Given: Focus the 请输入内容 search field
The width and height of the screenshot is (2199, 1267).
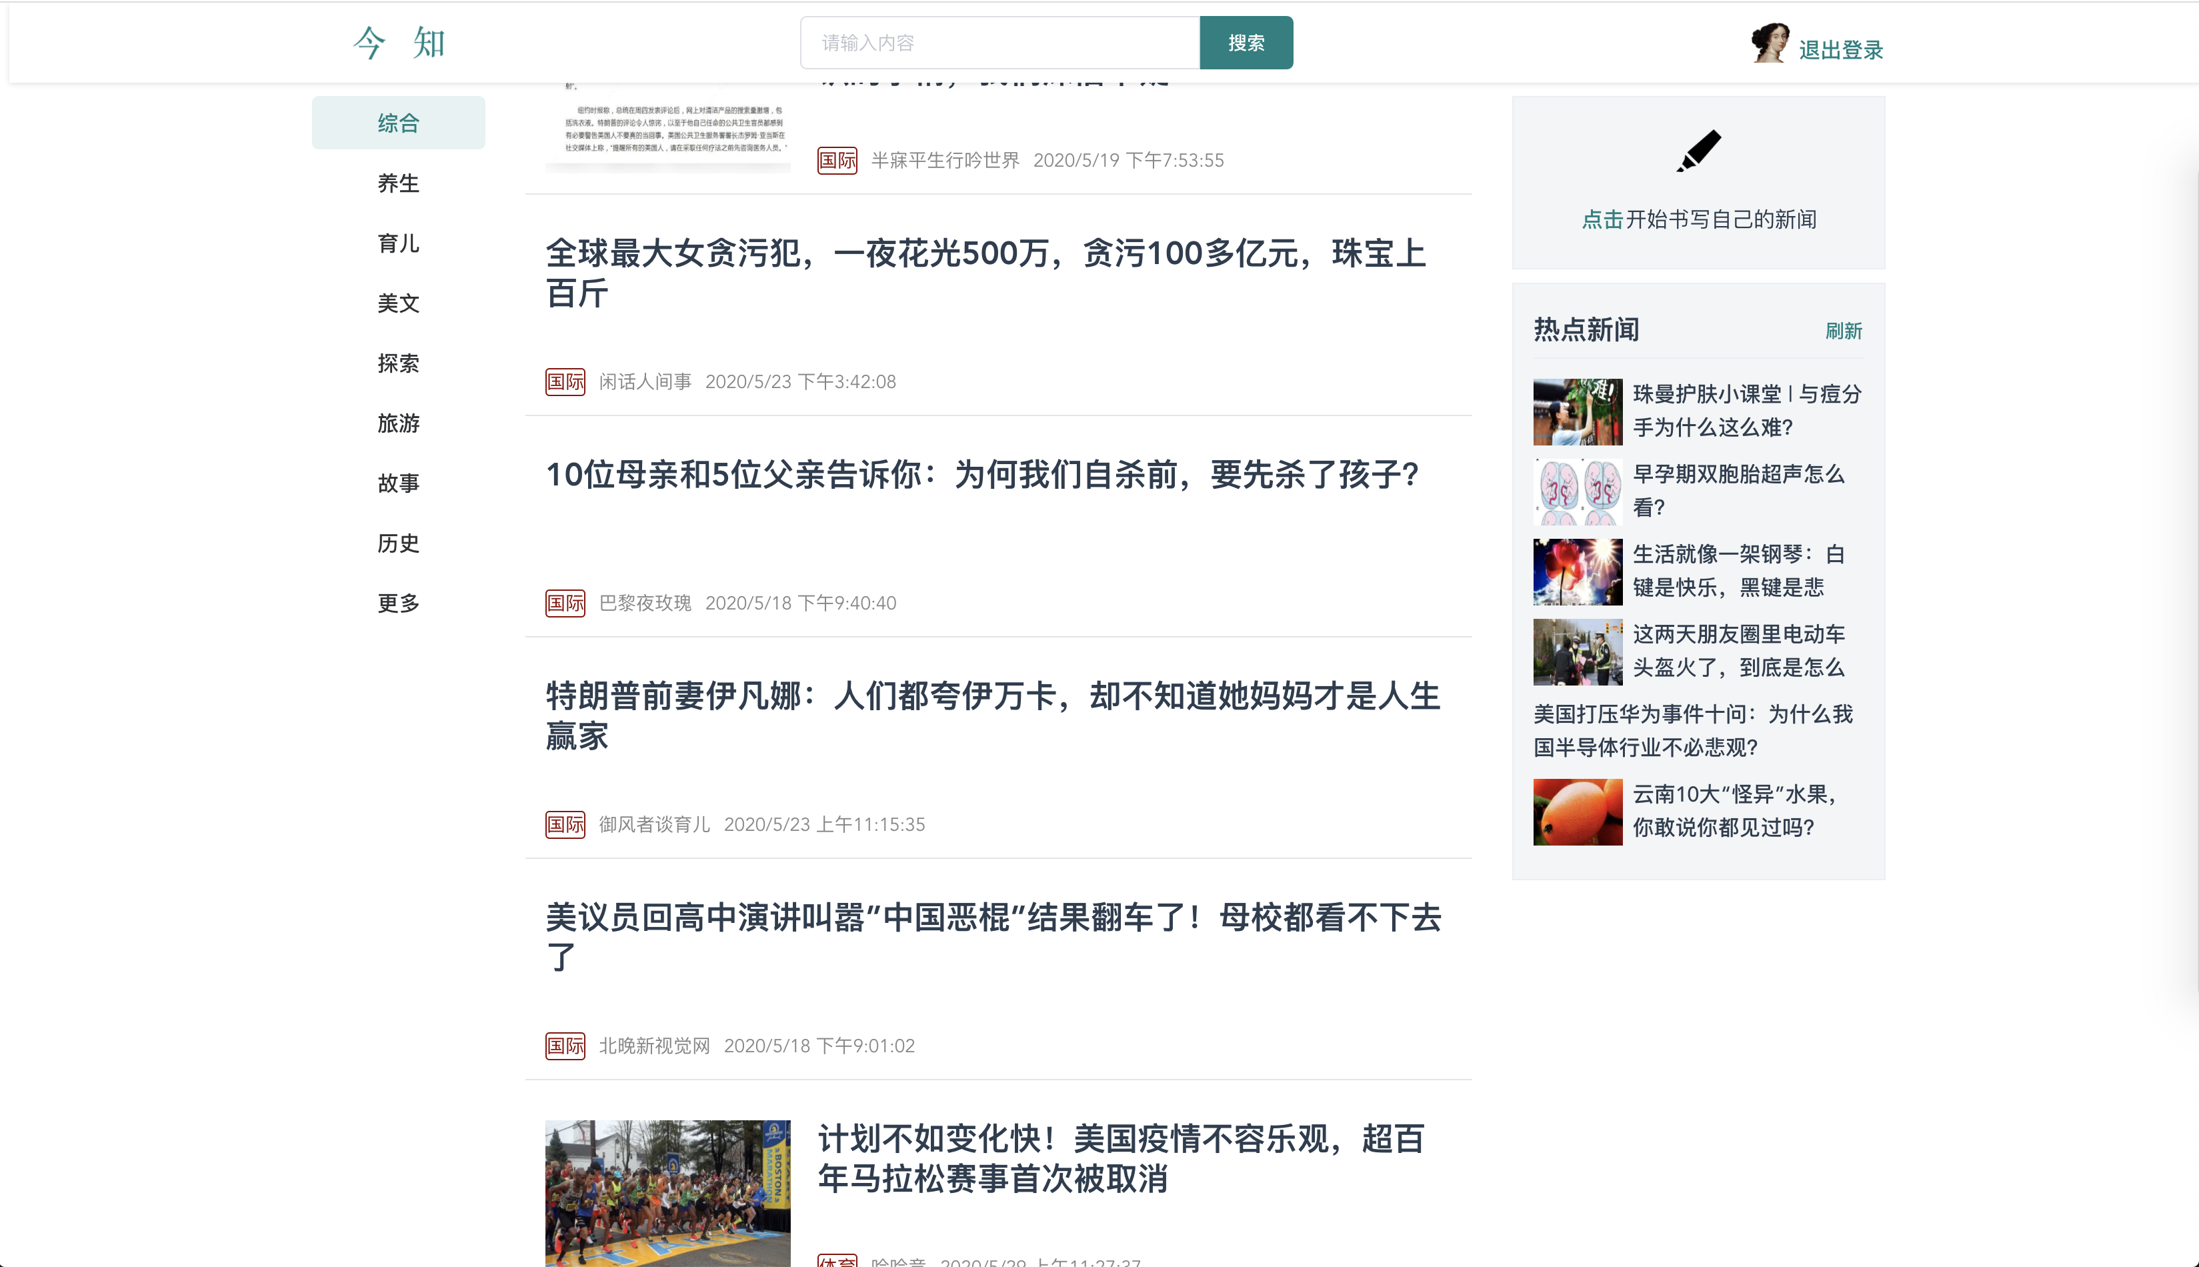Looking at the screenshot, I should pos(999,43).
